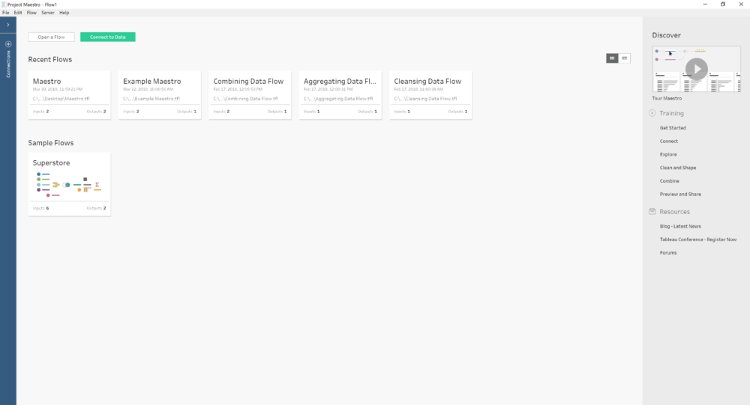Click the Sample Flows heading

[51, 143]
